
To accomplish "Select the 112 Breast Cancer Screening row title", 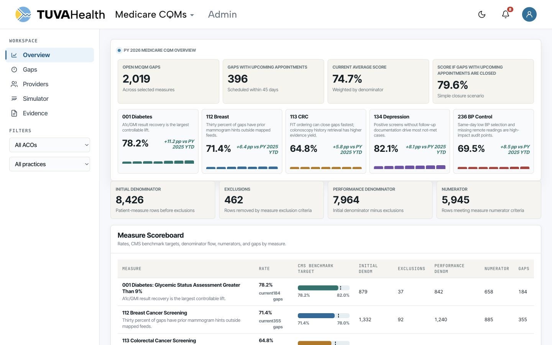I will (154, 313).
